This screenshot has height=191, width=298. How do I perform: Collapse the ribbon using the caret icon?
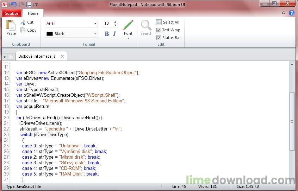pos(284,13)
